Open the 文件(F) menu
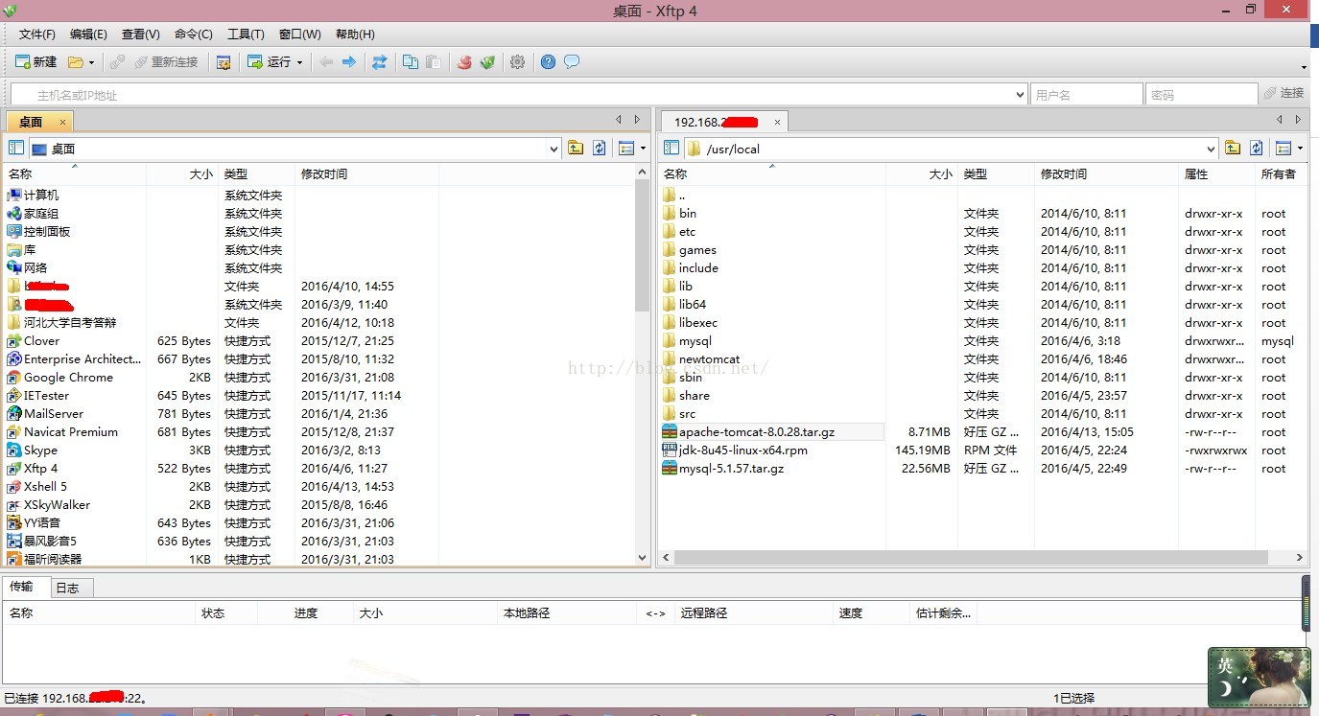1319x716 pixels. click(37, 35)
